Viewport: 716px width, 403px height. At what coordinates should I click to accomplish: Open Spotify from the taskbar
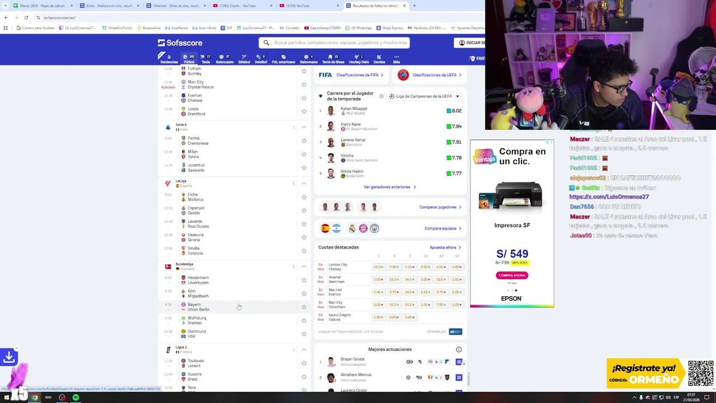76,397
